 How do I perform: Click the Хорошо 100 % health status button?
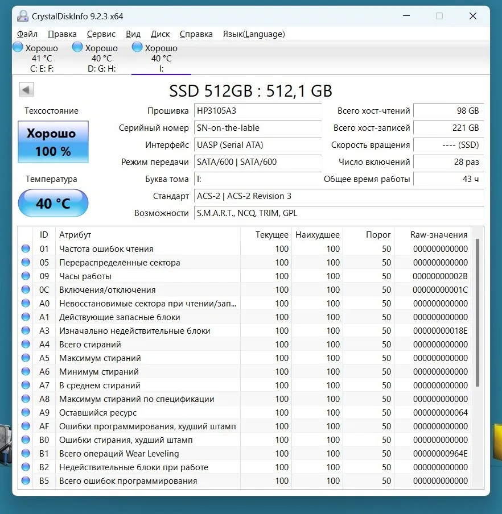tap(54, 142)
